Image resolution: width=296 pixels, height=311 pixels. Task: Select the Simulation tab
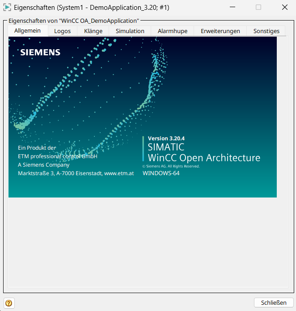(x=130, y=31)
